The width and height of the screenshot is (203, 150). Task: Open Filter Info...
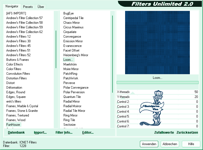[x=64, y=133]
